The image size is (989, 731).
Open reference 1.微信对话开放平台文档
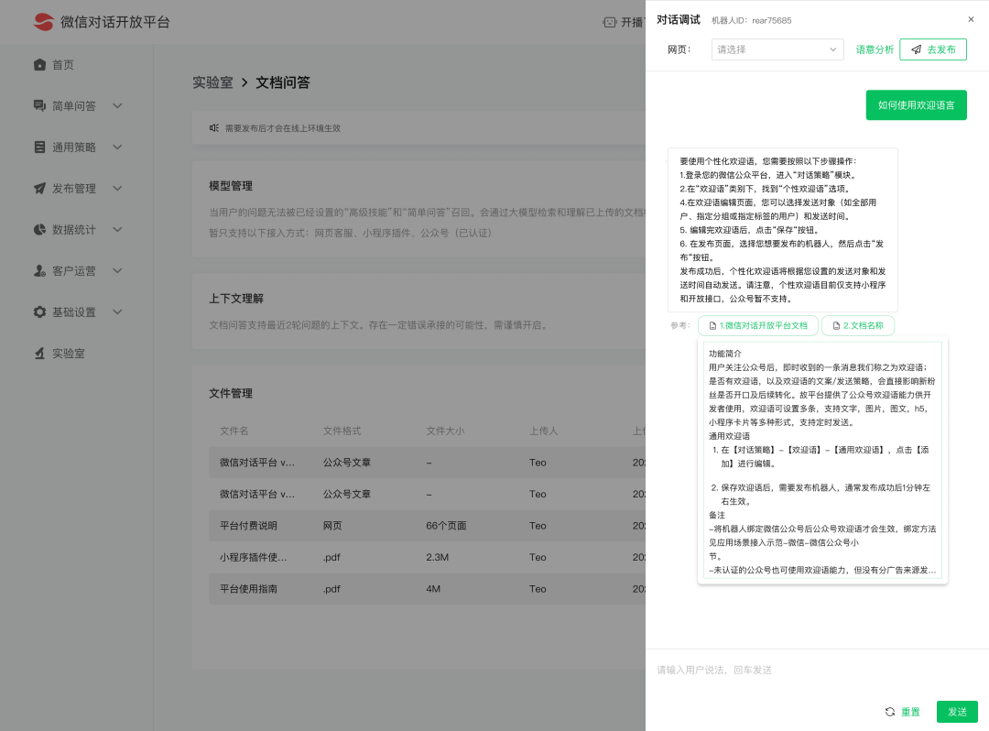tap(757, 325)
